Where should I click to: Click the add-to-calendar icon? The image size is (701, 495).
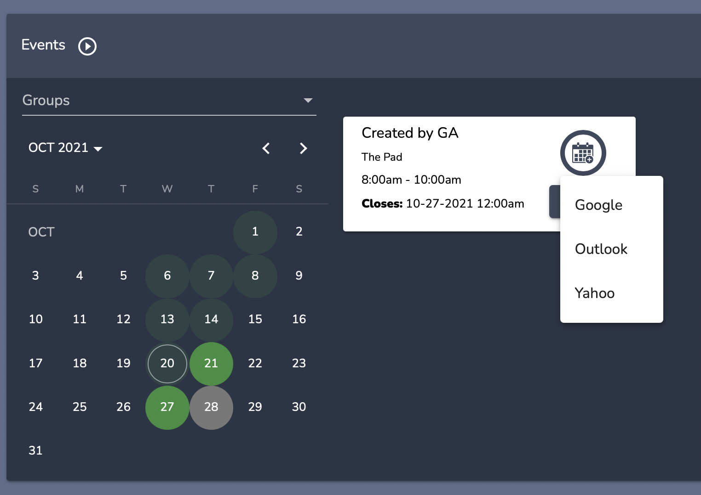(583, 153)
